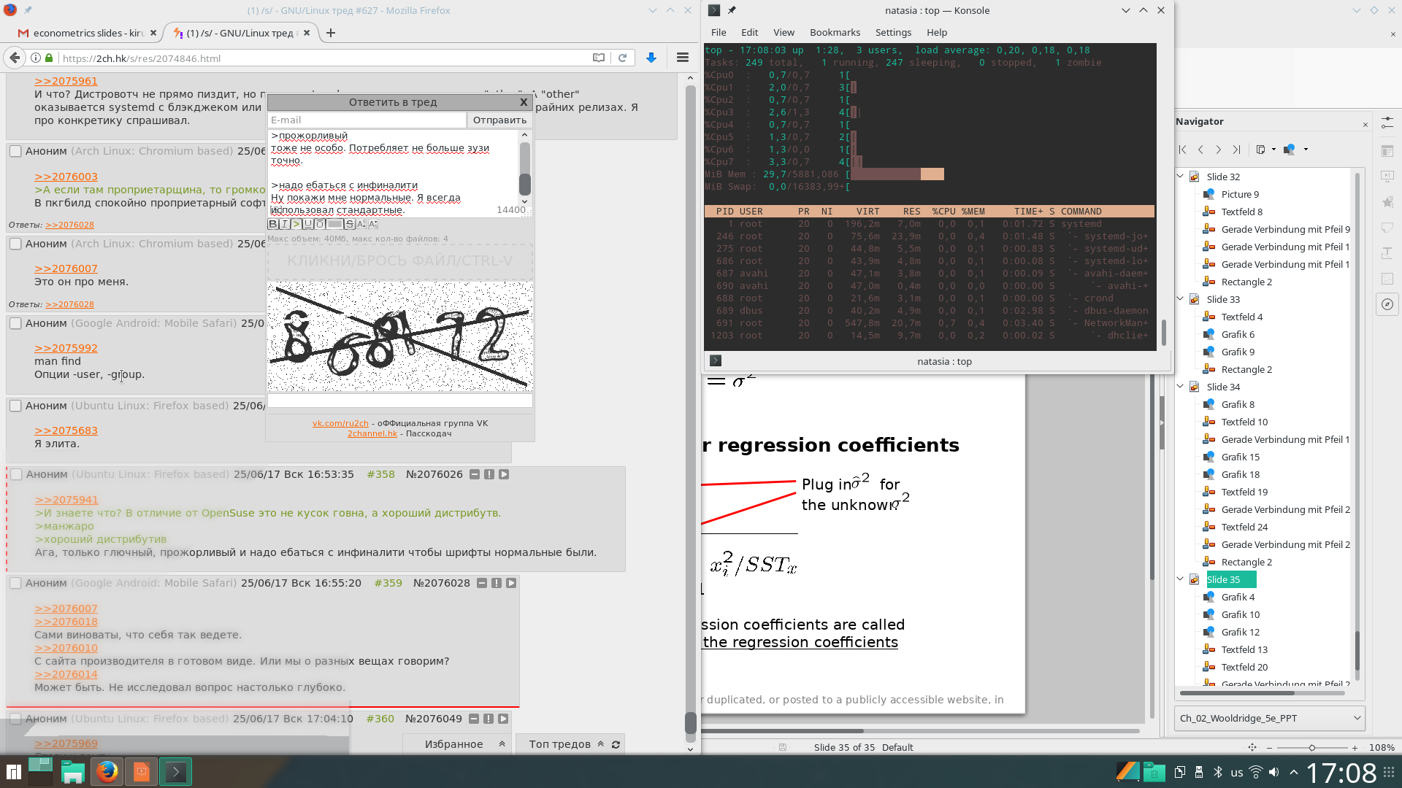Go to first slide in Navigator
The height and width of the screenshot is (788, 1402).
tap(1183, 150)
